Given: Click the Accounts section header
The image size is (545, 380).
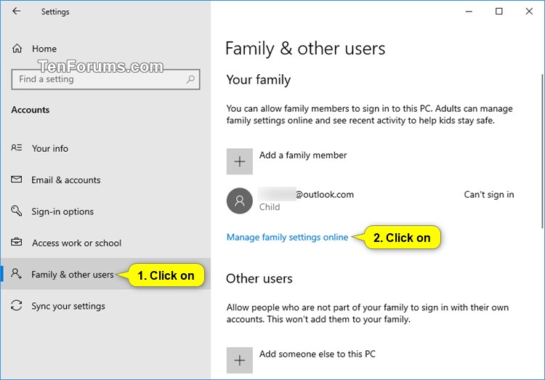Looking at the screenshot, I should pyautogui.click(x=31, y=110).
